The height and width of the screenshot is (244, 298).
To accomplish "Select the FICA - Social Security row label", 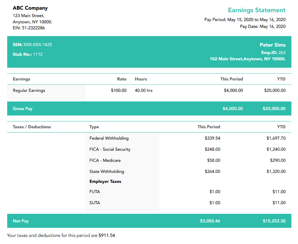I will click(x=110, y=149).
